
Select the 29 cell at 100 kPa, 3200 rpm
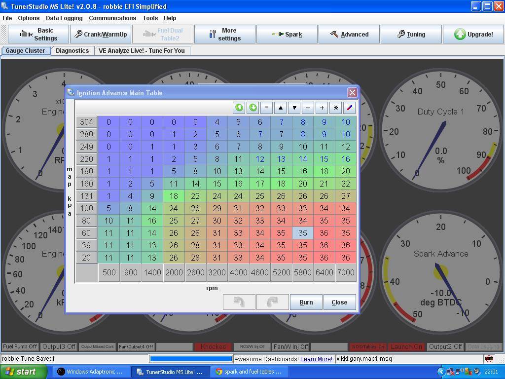tap(217, 208)
